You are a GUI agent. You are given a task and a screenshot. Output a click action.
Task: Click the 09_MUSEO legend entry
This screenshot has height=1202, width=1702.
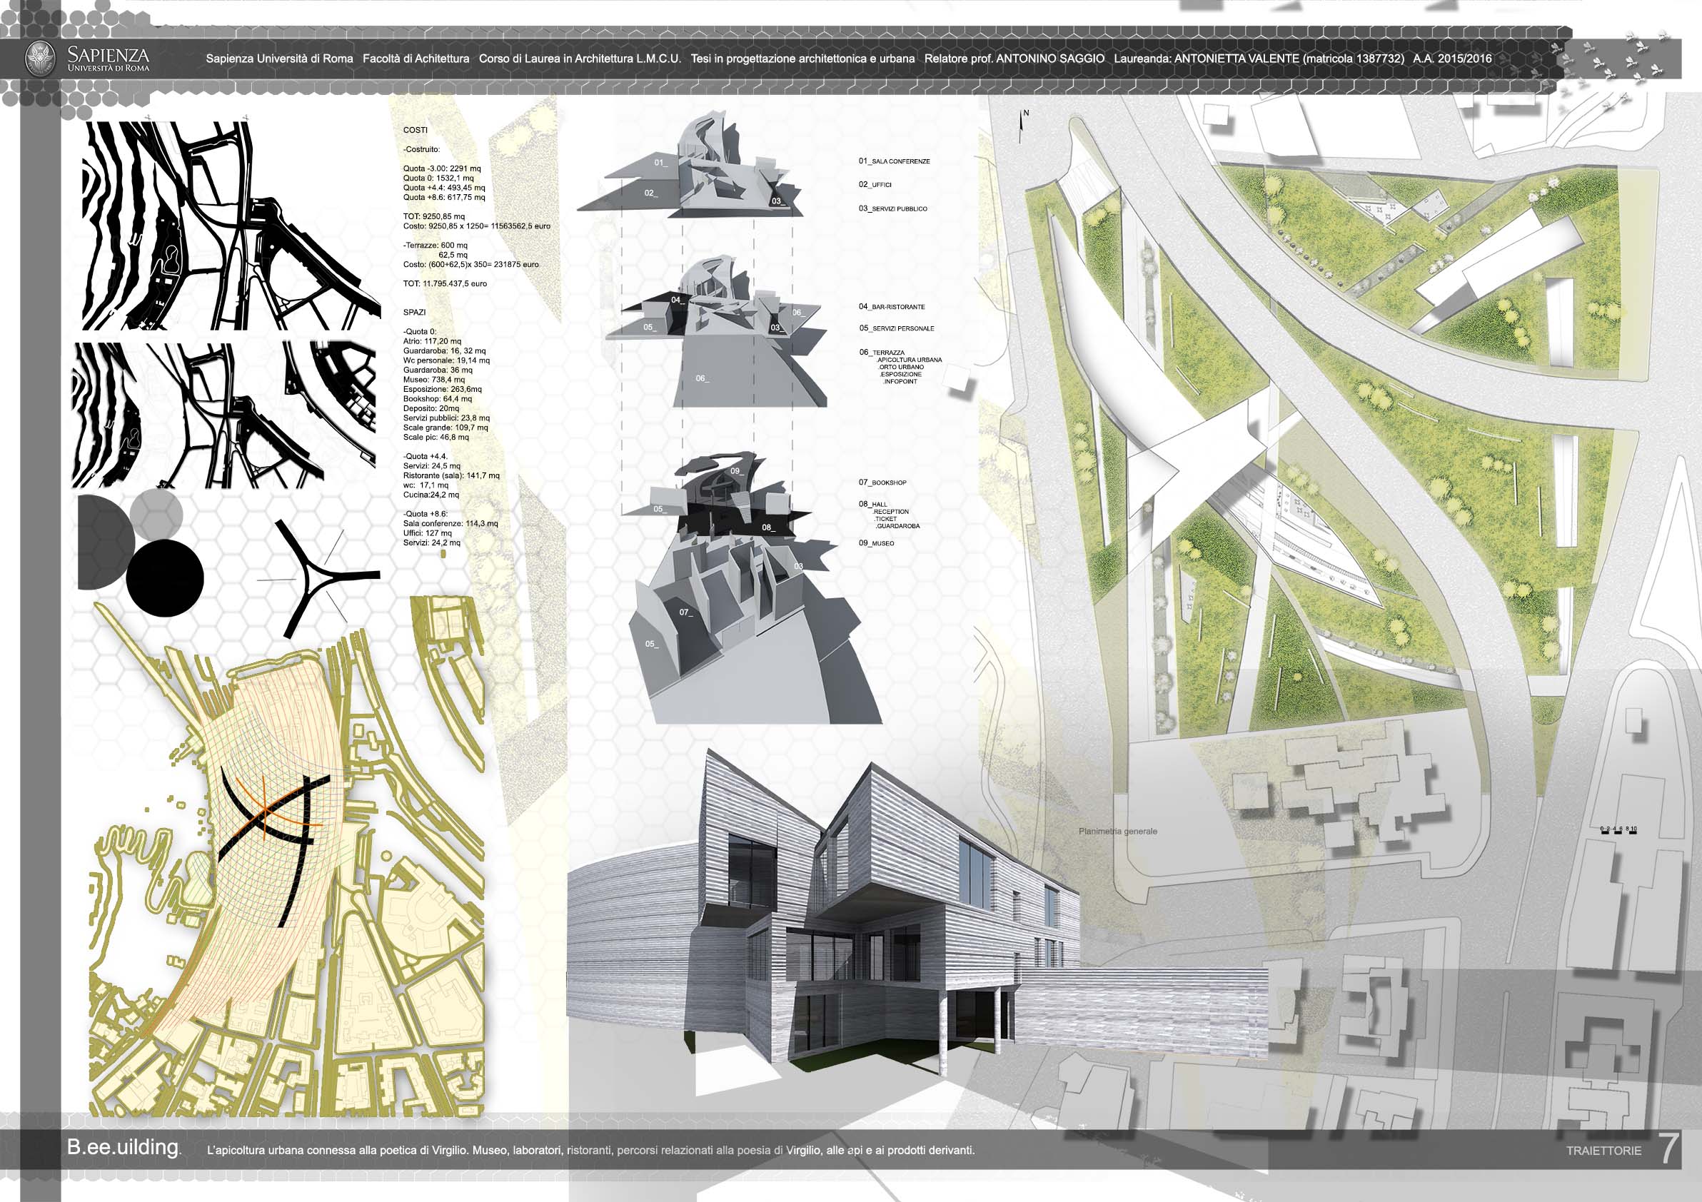coord(876,543)
